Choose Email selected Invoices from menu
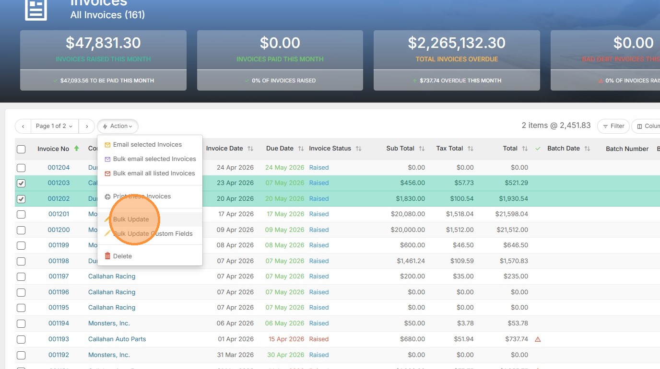660x369 pixels. (150, 145)
